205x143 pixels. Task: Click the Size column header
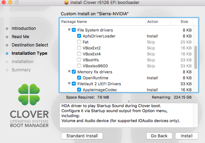(182, 22)
